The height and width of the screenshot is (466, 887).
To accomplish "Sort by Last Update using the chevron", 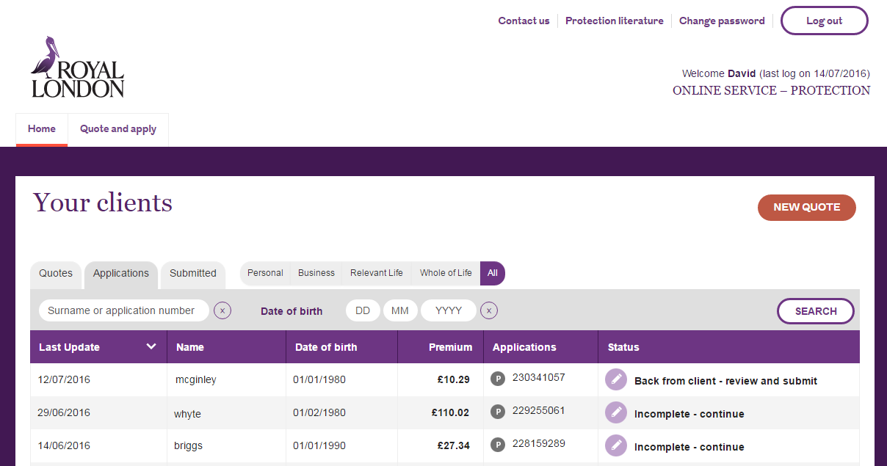I will (x=151, y=346).
